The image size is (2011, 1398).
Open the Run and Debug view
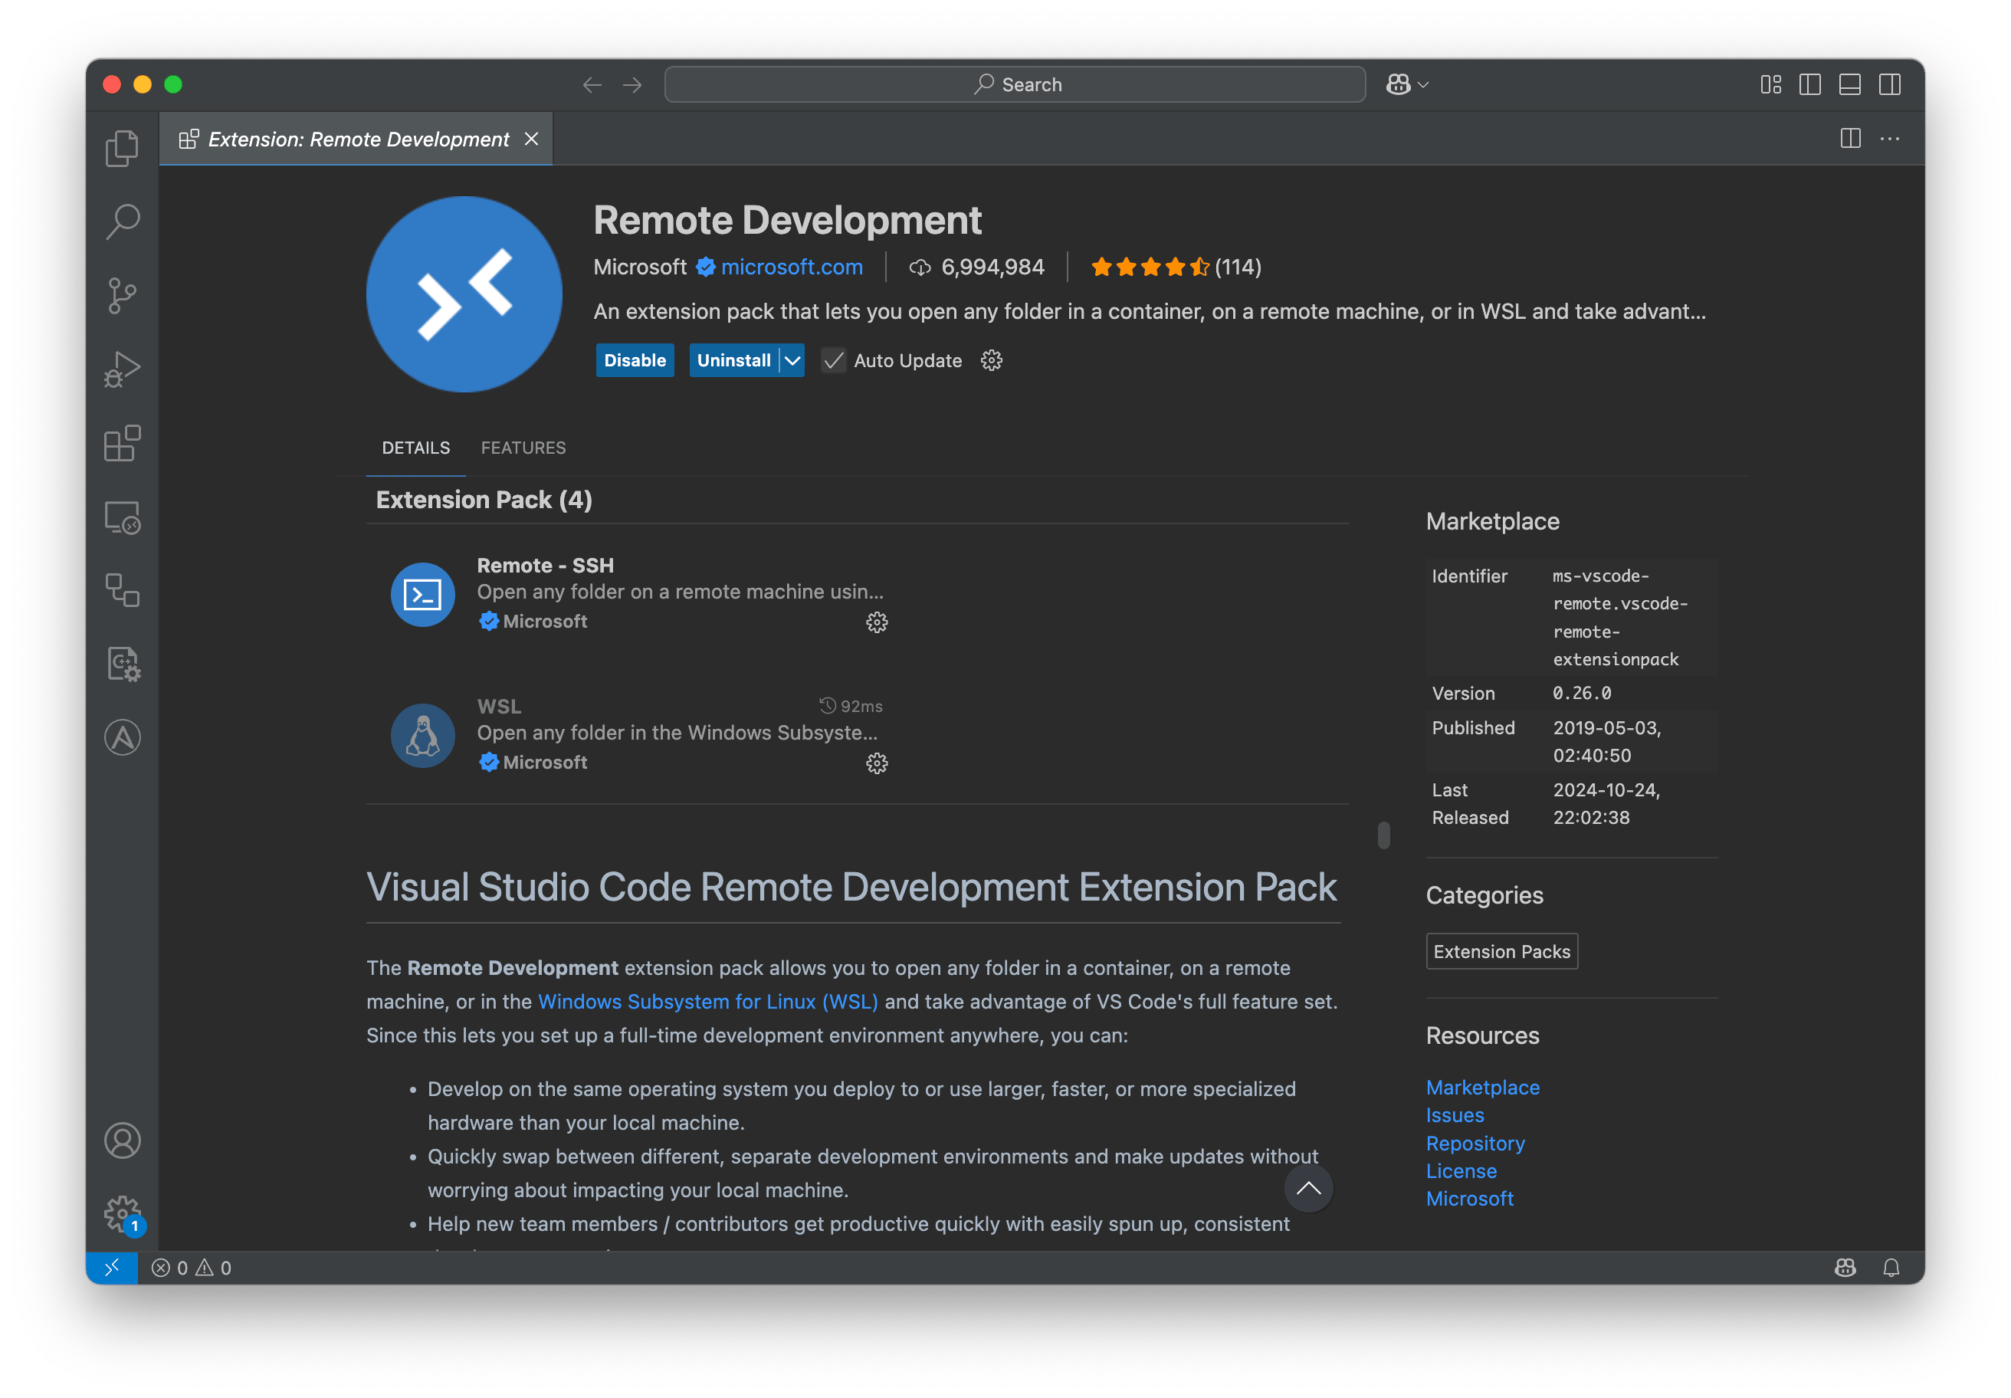(x=122, y=369)
